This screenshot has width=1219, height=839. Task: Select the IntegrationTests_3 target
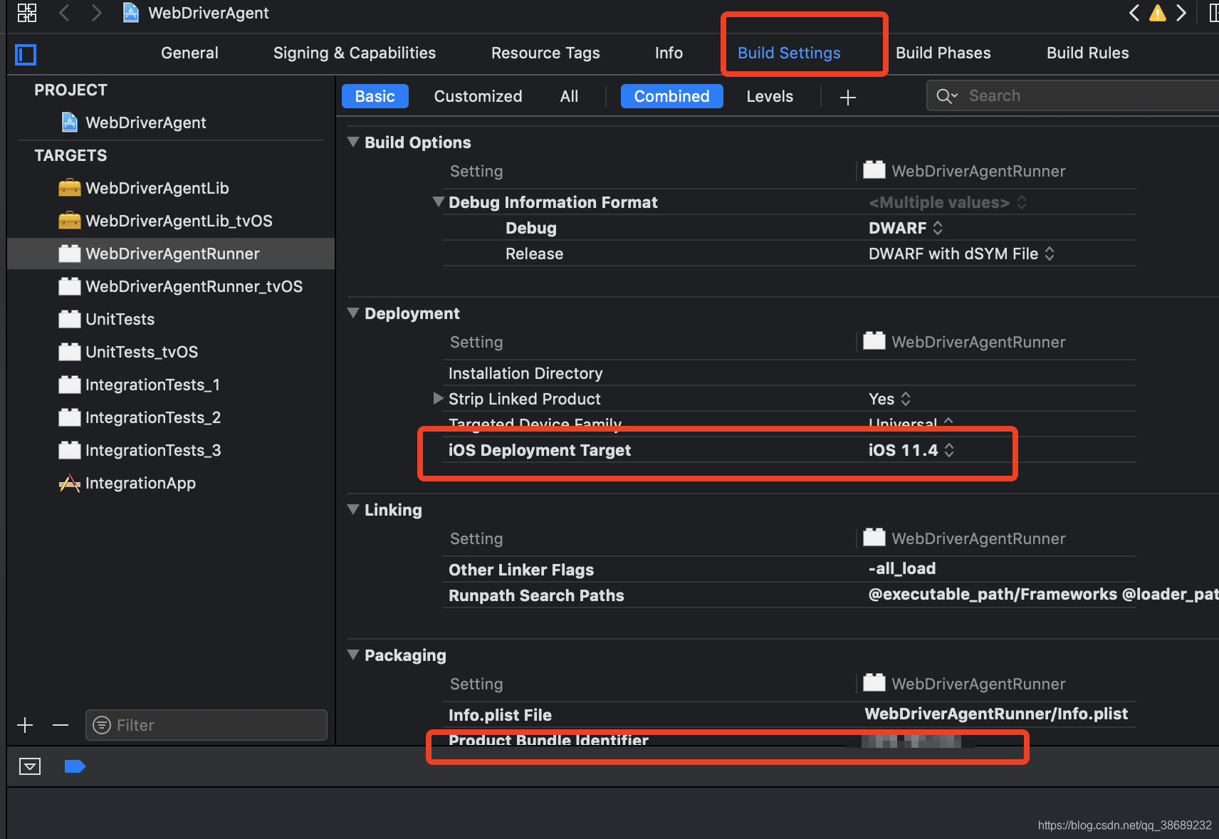click(171, 450)
